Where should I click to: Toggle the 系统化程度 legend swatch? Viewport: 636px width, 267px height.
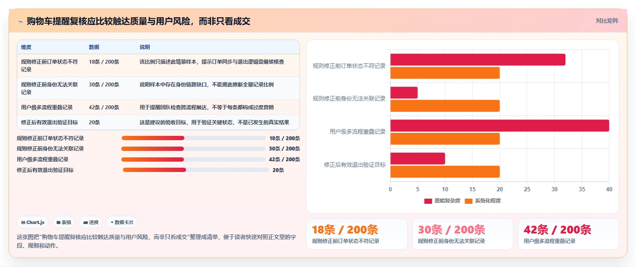(x=468, y=201)
